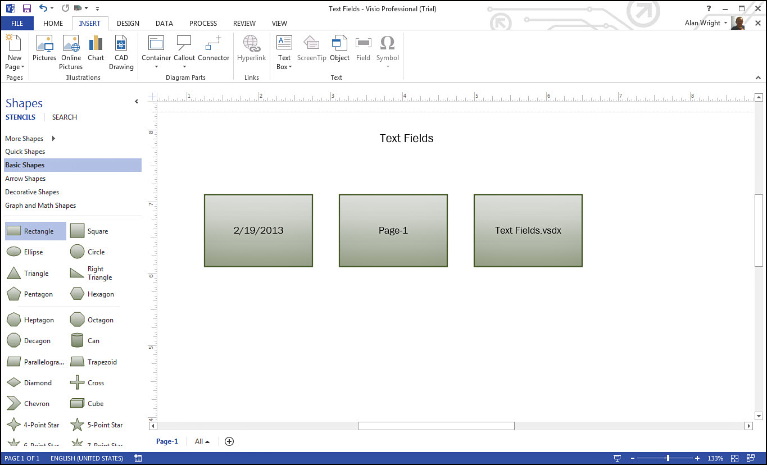Open the Container dropdown arrow
This screenshot has height=465, width=767.
tap(156, 67)
